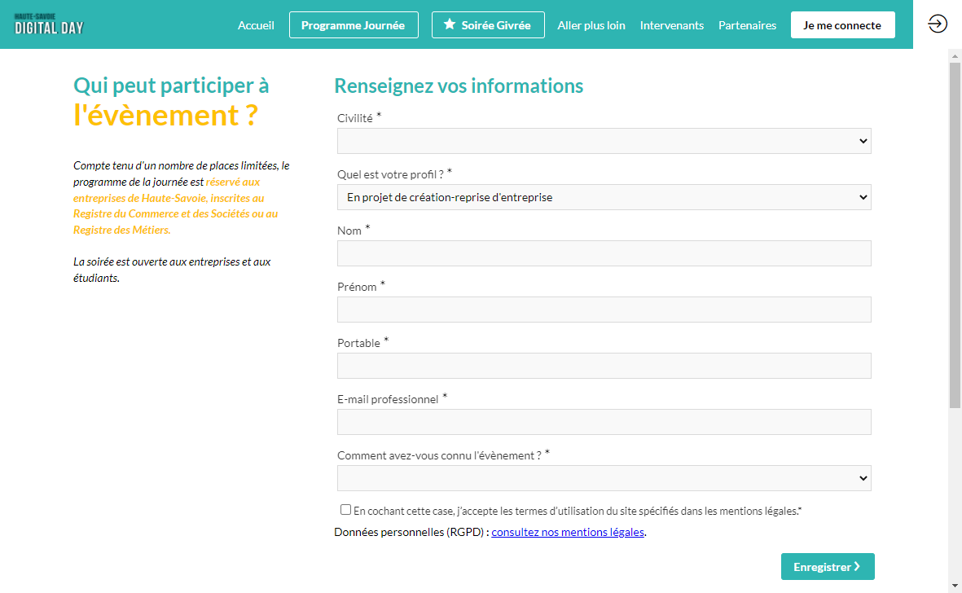The image size is (962, 593).
Task: Check the terms of use acceptance checkbox
Action: tap(345, 510)
